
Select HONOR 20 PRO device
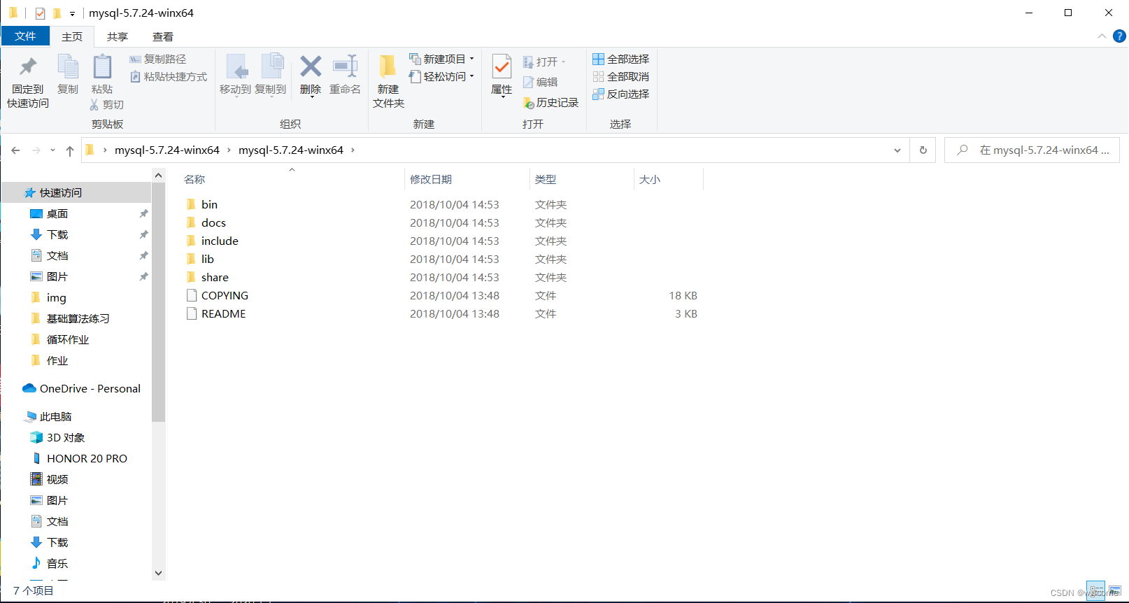[x=87, y=458]
